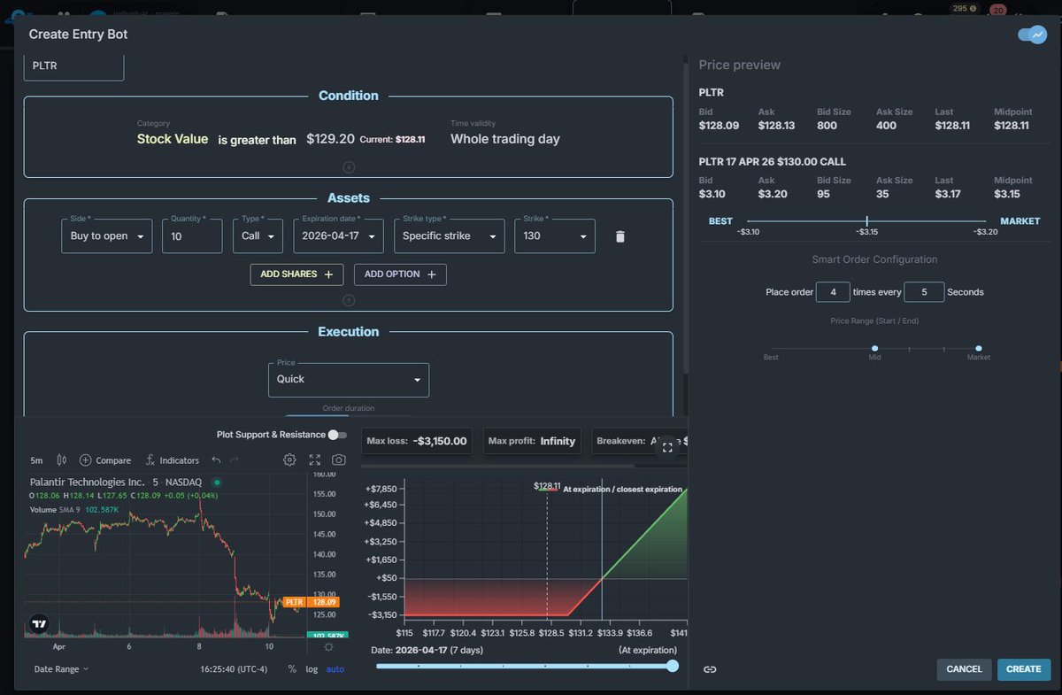Click the Quantity input field

(192, 236)
